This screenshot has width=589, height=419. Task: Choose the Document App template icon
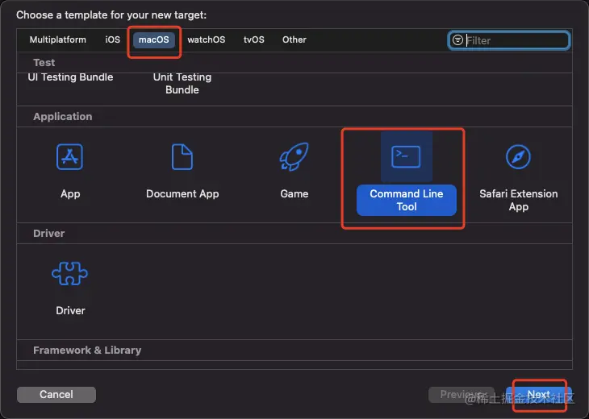pos(182,157)
